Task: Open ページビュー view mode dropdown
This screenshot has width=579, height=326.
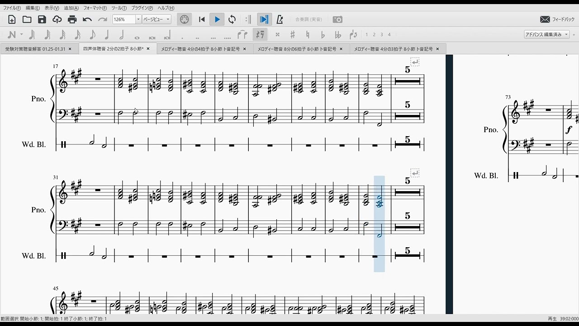Action: click(157, 19)
